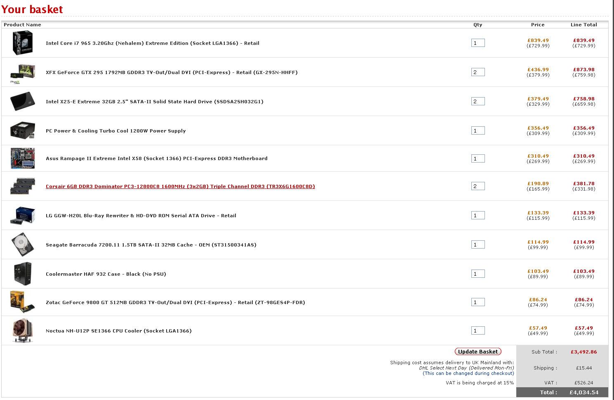
Task: Click the Zotac GeForce 9800 GT product name
Action: click(176, 302)
